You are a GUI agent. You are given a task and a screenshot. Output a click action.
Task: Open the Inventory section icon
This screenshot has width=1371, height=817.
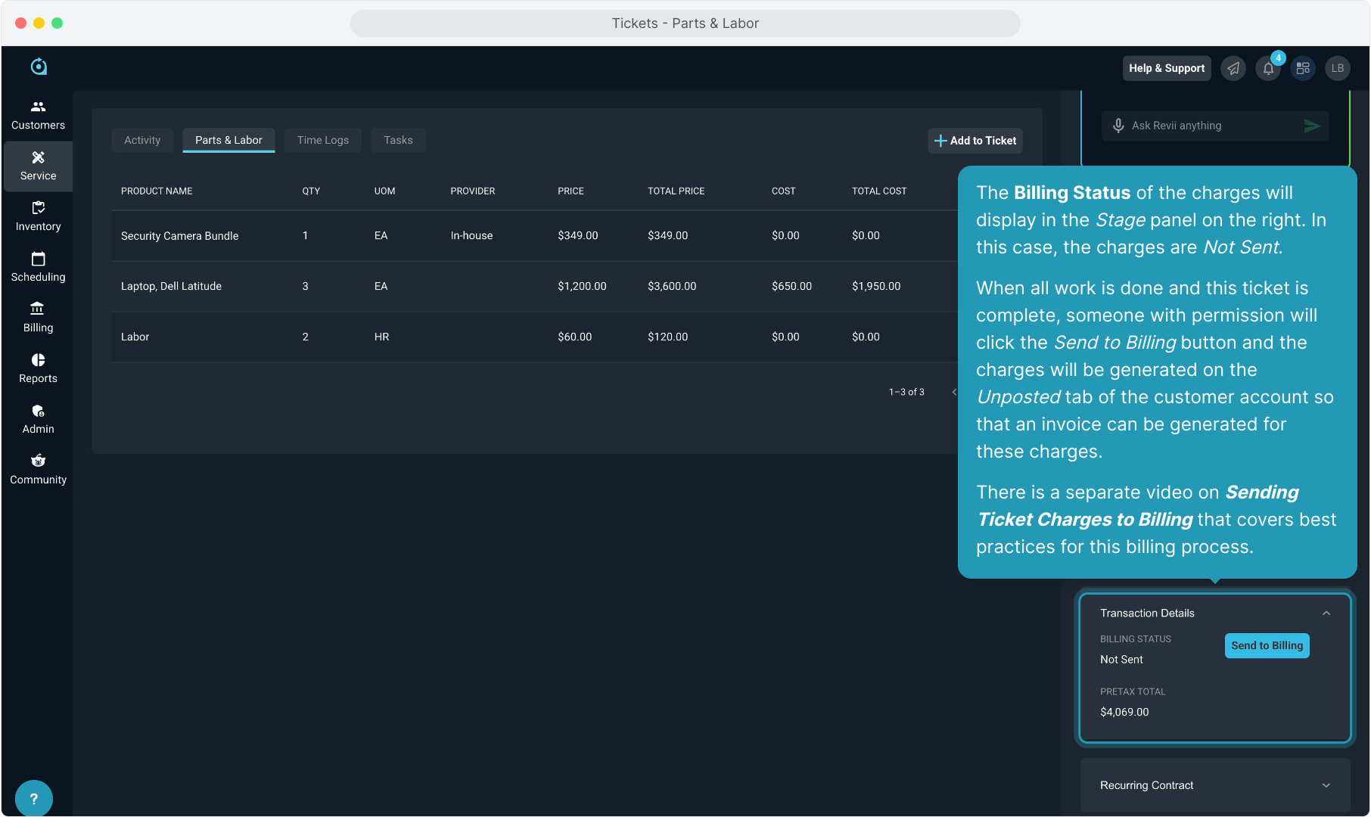coord(38,208)
